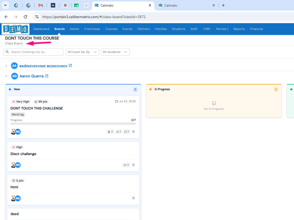Viewport: 294px width, 220px height.
Task: Open the Reports menu
Action: tap(239, 29)
